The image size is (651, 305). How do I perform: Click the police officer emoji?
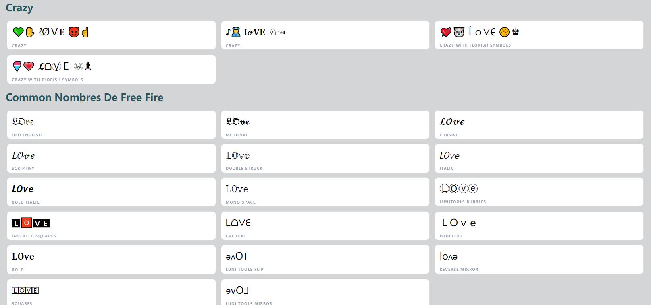pyautogui.click(x=236, y=32)
